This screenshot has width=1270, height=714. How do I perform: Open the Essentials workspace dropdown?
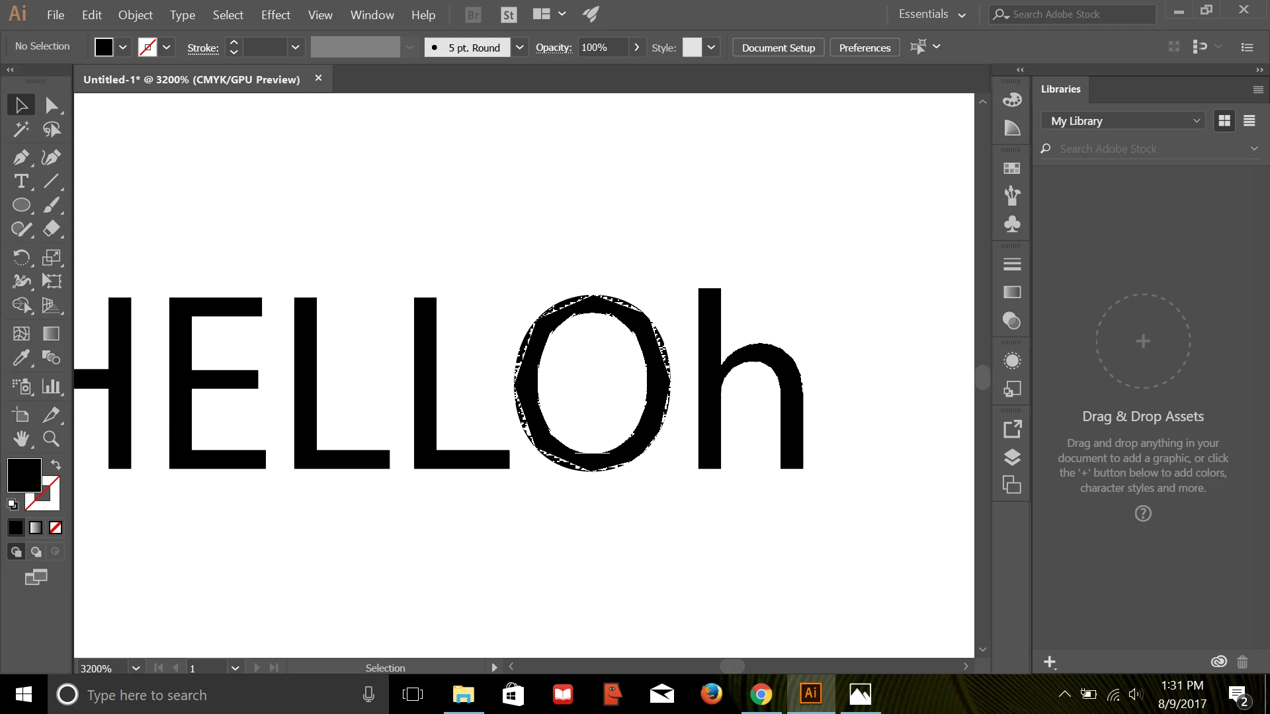point(932,15)
